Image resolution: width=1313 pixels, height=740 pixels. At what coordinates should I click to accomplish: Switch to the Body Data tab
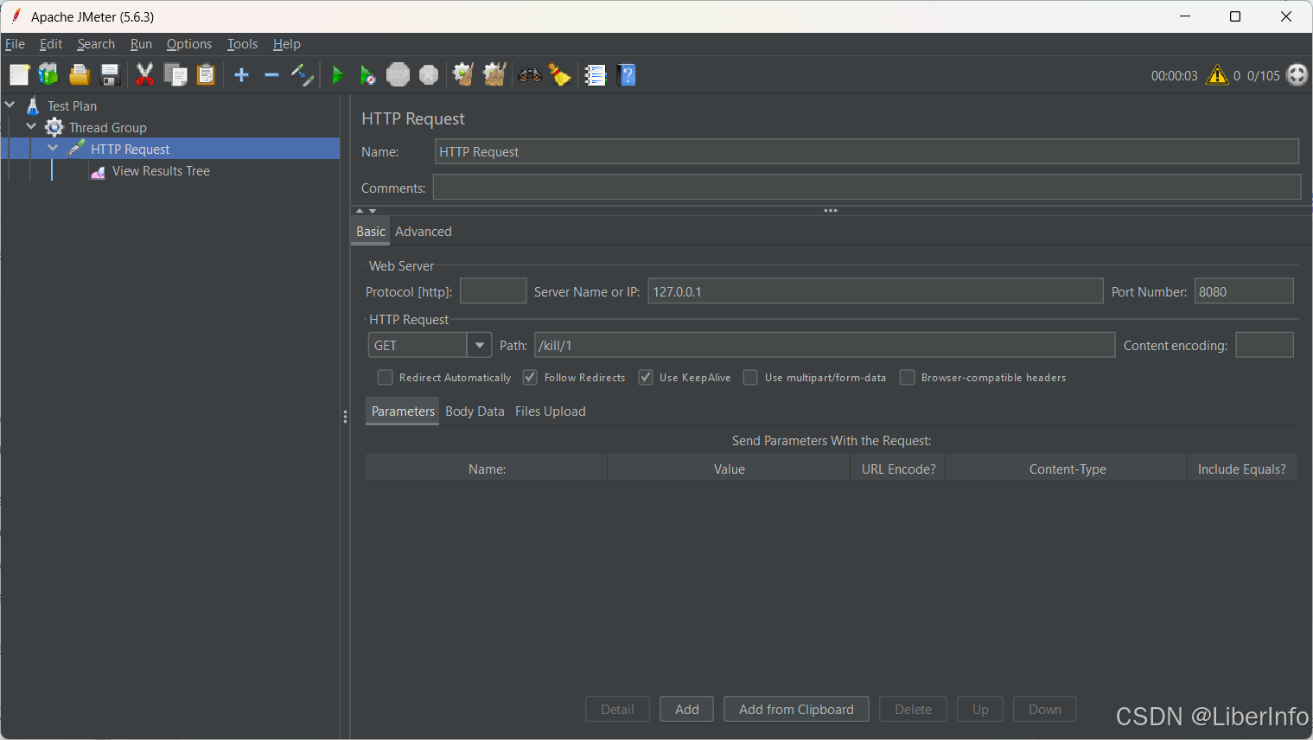475,411
